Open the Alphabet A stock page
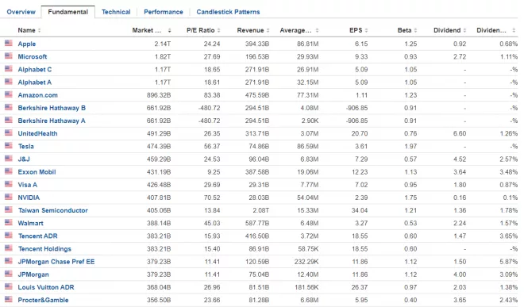 pyautogui.click(x=35, y=83)
